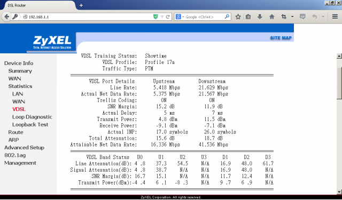The height and width of the screenshot is (200, 342).
Task: Click the 'Profile 17a' value
Action: tap(160, 62)
